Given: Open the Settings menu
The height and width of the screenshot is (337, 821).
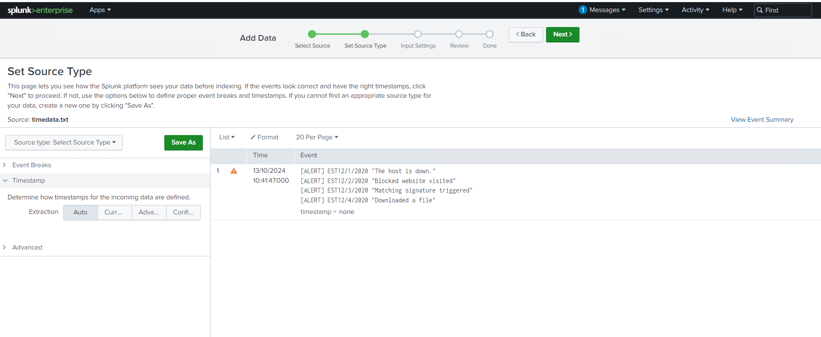Looking at the screenshot, I should [x=653, y=10].
